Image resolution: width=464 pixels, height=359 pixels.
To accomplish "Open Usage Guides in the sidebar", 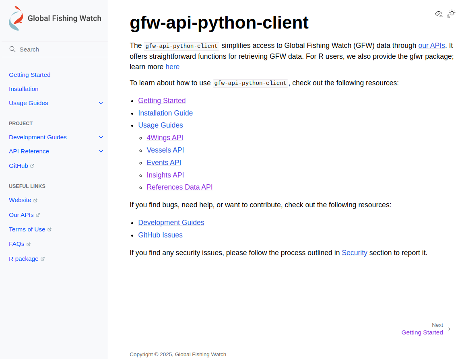I will [29, 103].
